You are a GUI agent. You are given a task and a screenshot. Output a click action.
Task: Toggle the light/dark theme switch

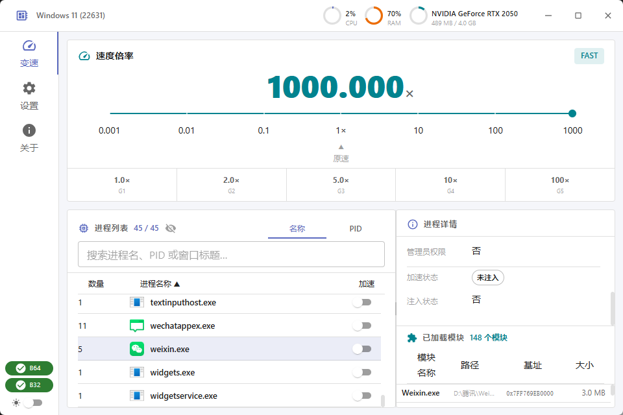(33, 403)
